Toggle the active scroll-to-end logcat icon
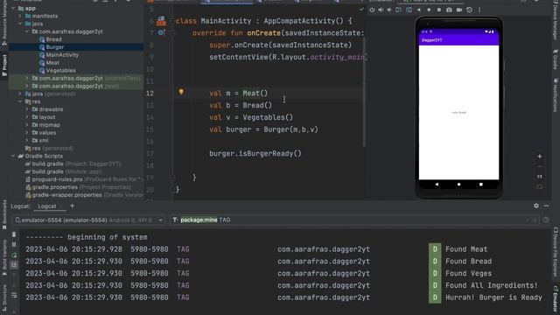 14,264
